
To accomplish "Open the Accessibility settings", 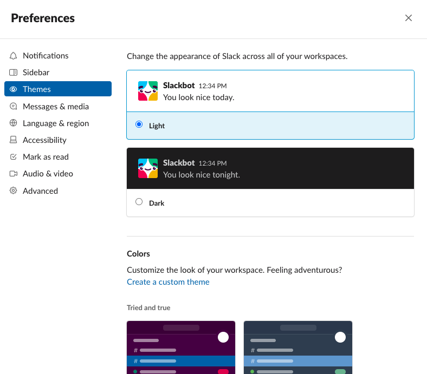I will (58, 140).
